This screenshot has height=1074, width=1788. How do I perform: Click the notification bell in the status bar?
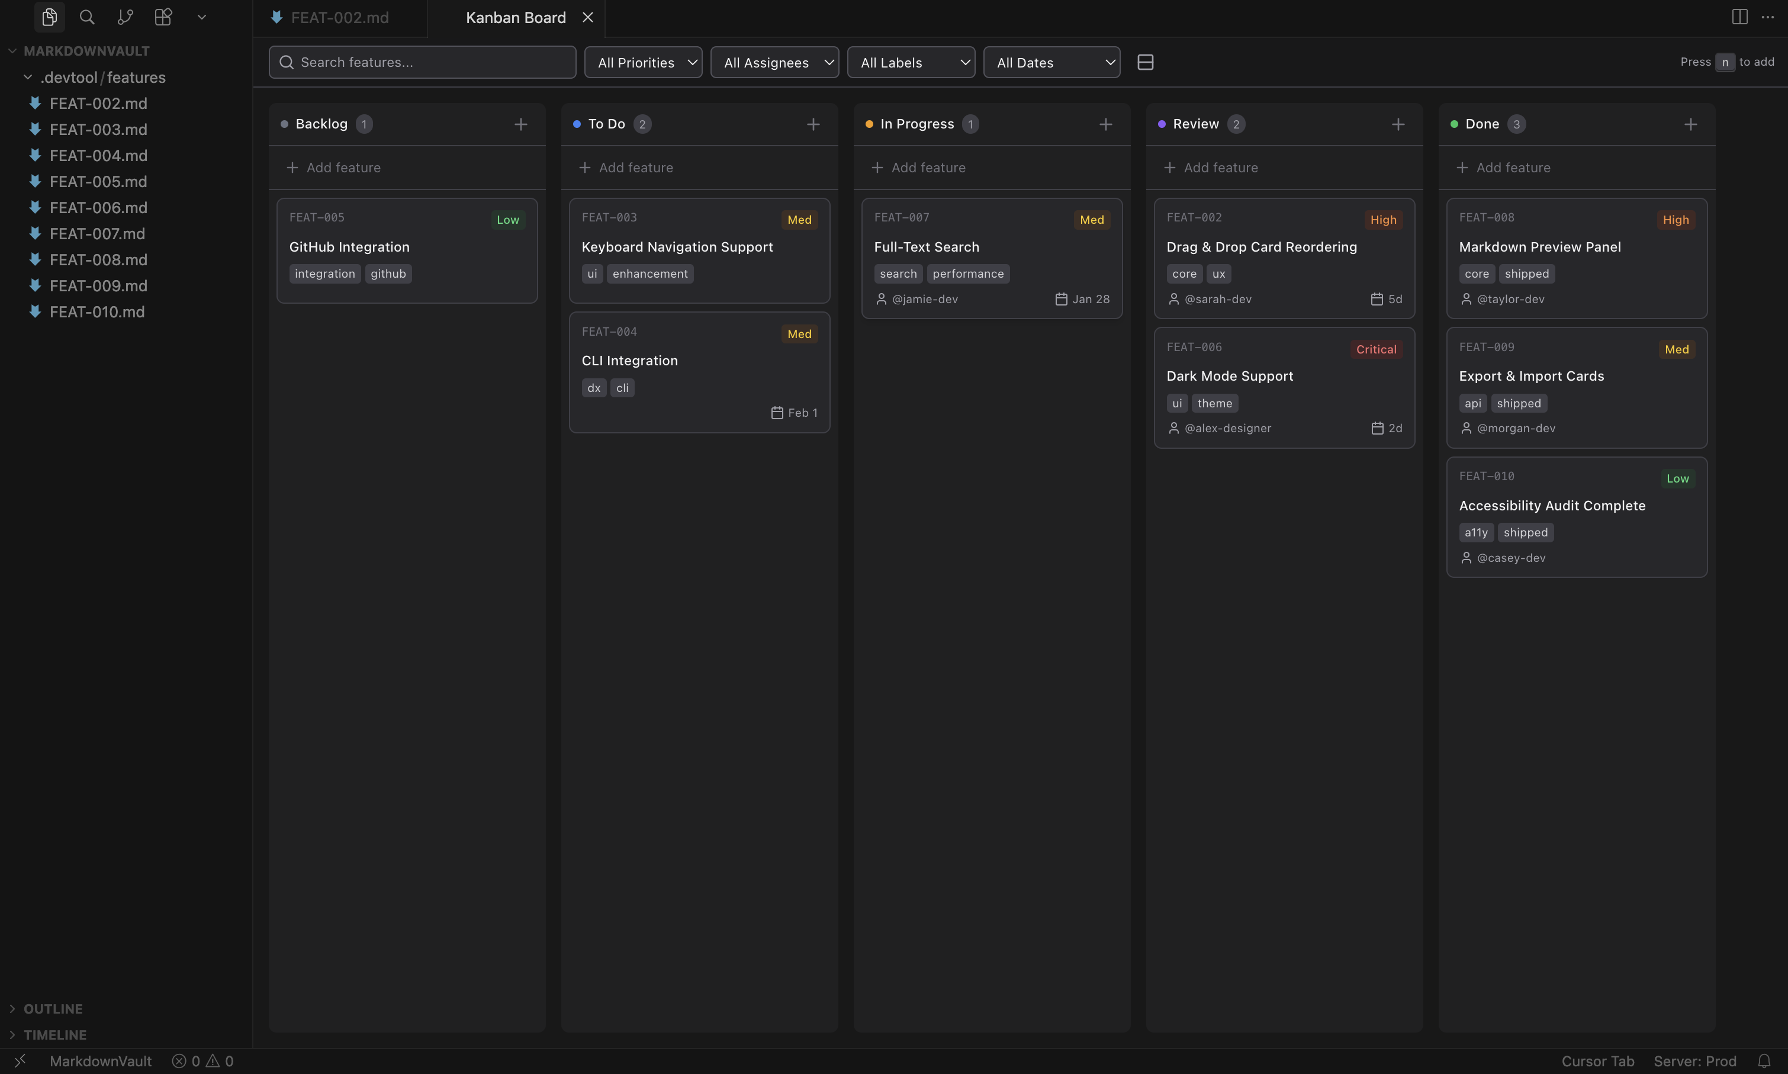1766,1060
